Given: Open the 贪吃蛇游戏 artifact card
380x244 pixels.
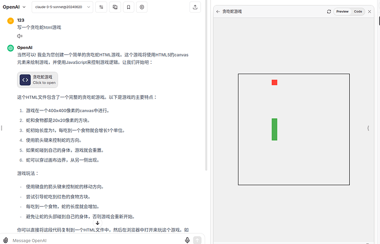Looking at the screenshot, I should [37, 80].
